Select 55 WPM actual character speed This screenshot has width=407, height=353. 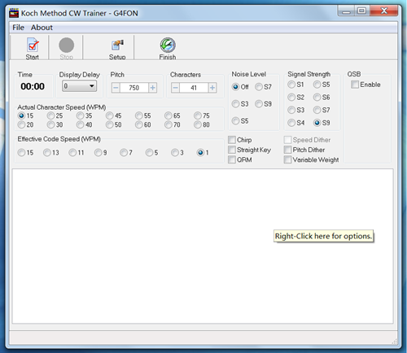139,115
